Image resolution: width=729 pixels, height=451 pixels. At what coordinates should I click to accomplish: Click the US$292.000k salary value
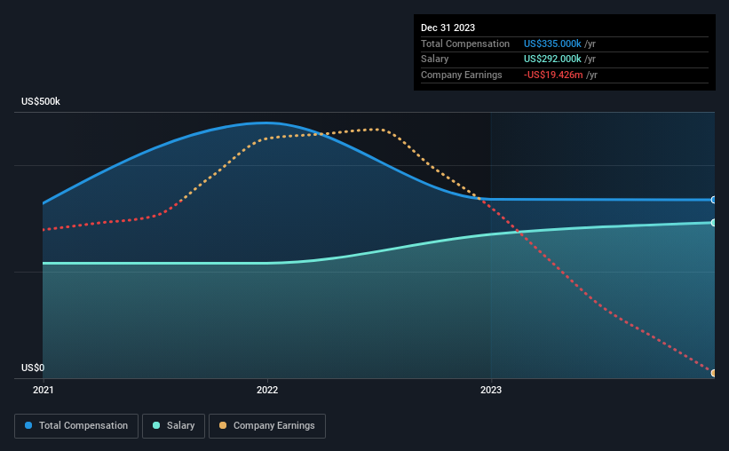coord(552,59)
